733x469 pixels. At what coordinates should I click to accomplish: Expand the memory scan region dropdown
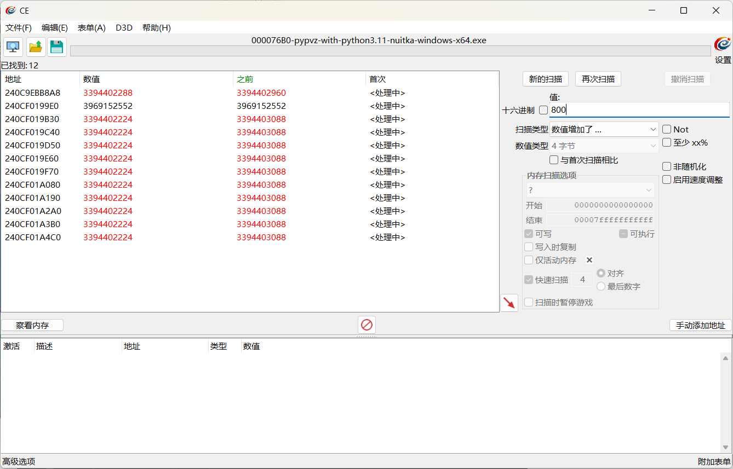click(590, 190)
